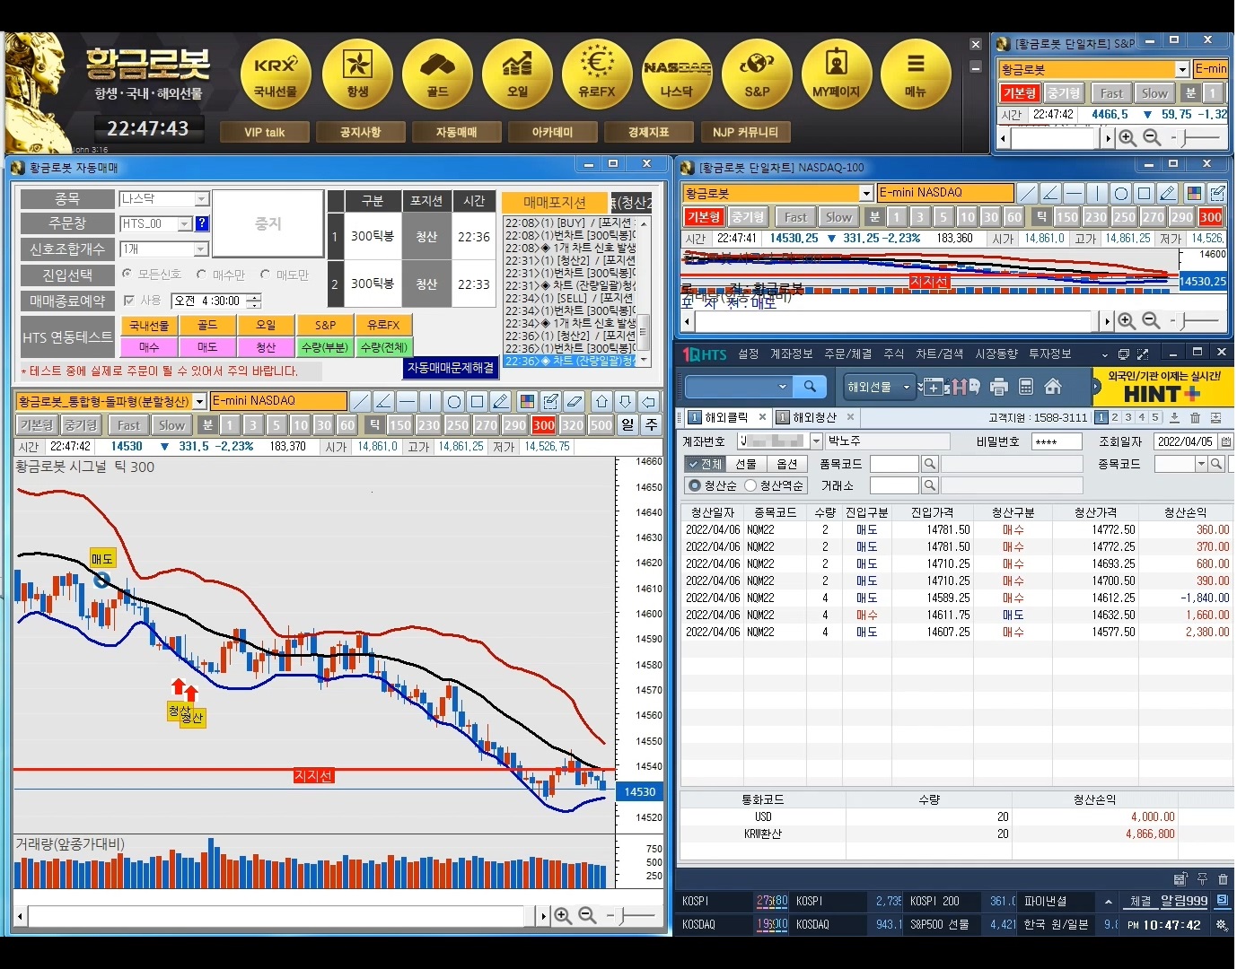Expand main chart strategy dropdown 황금로봇_통합형
Screen dimensions: 1237x969
coord(199,401)
